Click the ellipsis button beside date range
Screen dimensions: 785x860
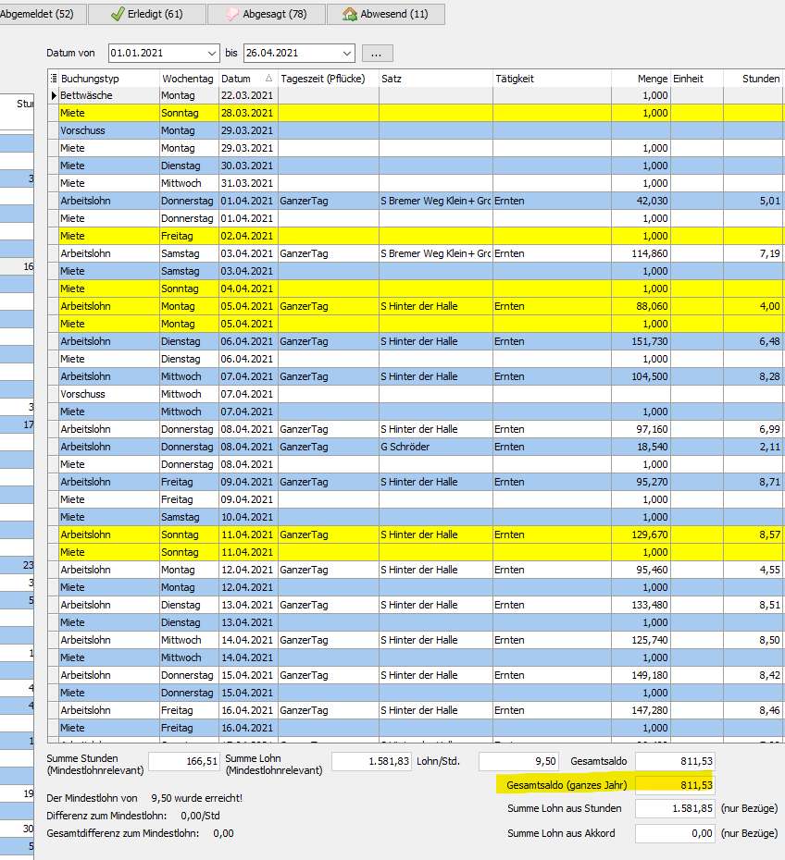[x=376, y=54]
